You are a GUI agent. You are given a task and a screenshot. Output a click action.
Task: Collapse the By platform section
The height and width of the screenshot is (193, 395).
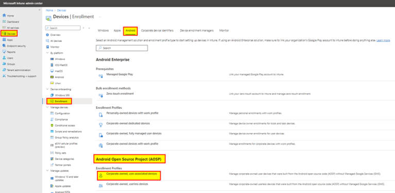(47, 53)
